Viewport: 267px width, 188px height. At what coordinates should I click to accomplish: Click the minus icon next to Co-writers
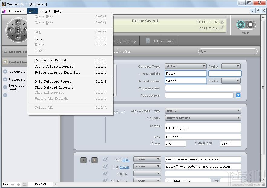click(x=5, y=71)
